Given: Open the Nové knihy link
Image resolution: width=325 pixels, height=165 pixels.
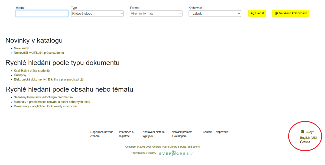Looking at the screenshot, I should click(21, 48).
